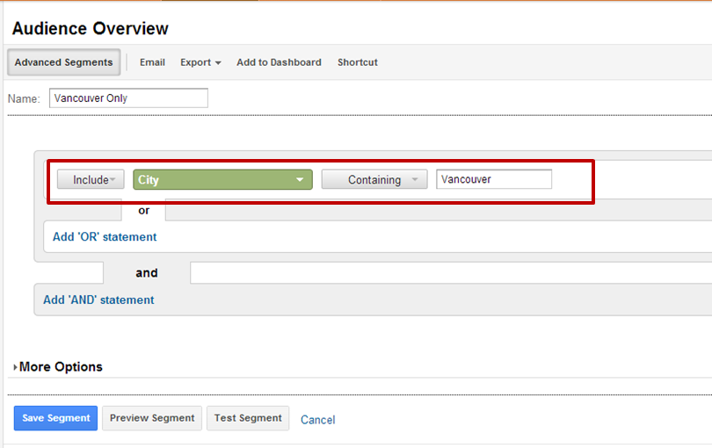
Task: Open the green City dimension dropdown
Action: click(222, 179)
